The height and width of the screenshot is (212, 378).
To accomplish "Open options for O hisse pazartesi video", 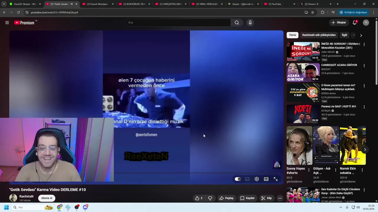I will (x=364, y=86).
